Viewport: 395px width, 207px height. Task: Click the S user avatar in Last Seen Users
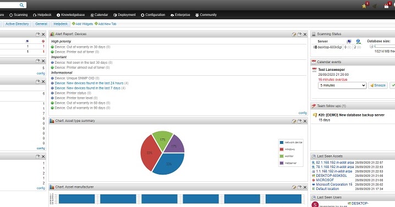(315, 204)
